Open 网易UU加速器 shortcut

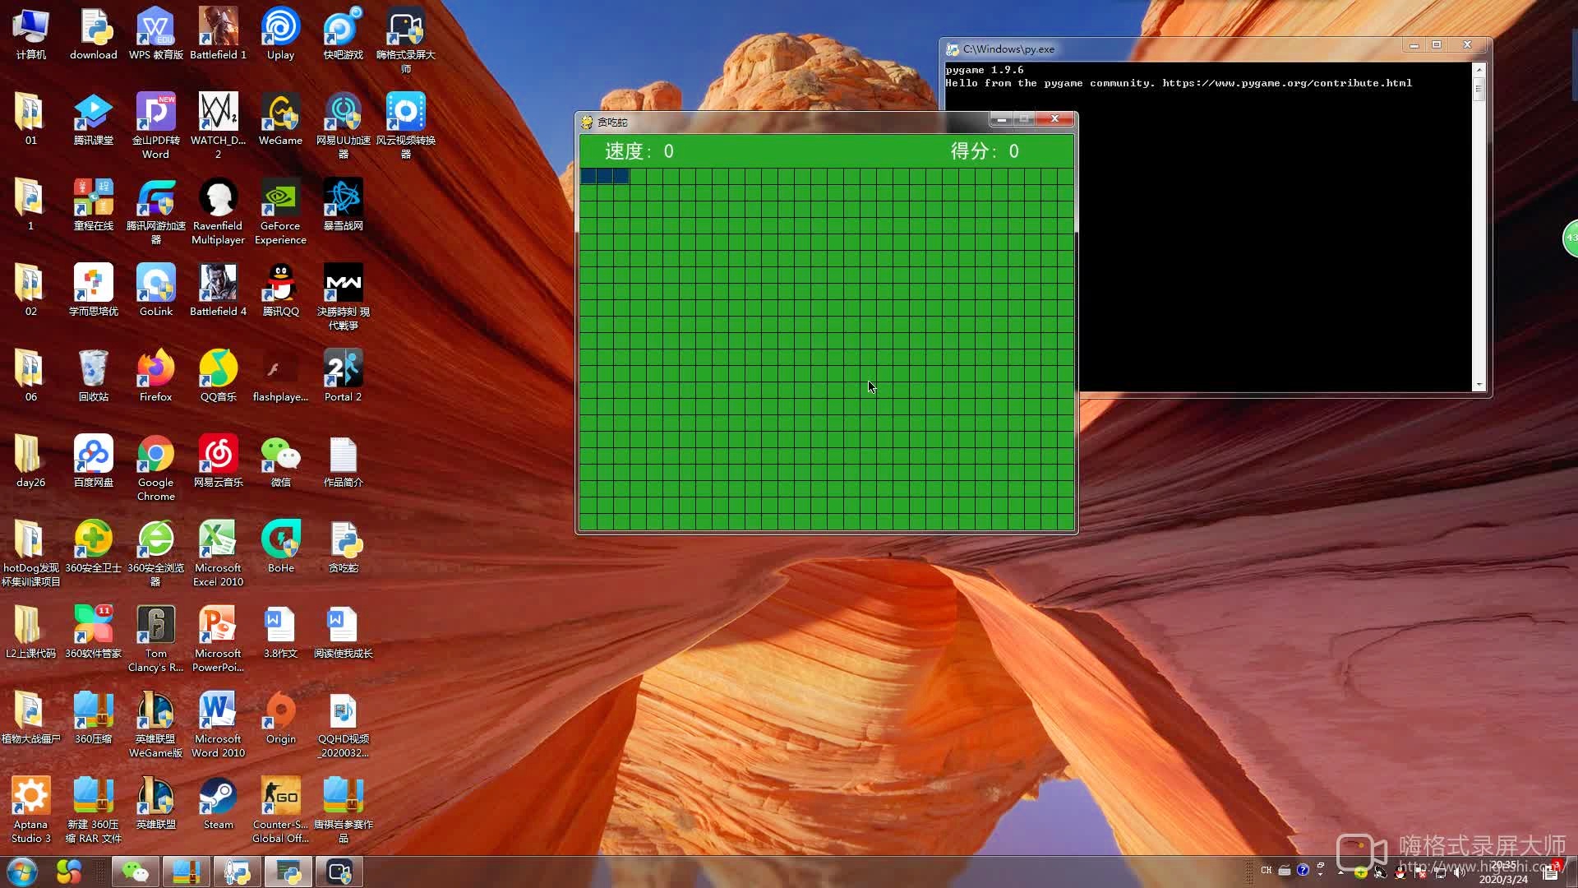click(343, 125)
